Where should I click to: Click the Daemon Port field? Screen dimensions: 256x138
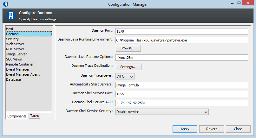coord(182,31)
